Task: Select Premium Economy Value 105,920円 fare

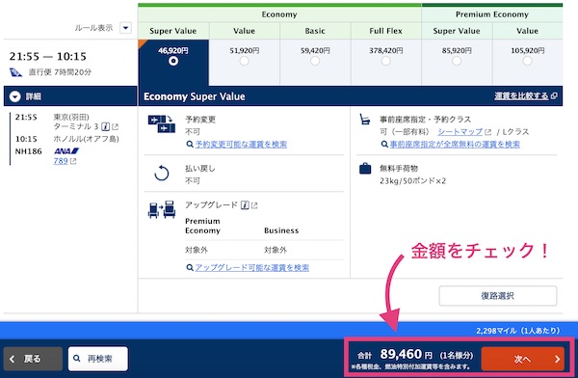Action: point(528,61)
